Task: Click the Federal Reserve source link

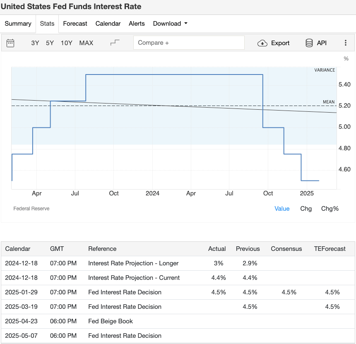Action: pos(31,209)
